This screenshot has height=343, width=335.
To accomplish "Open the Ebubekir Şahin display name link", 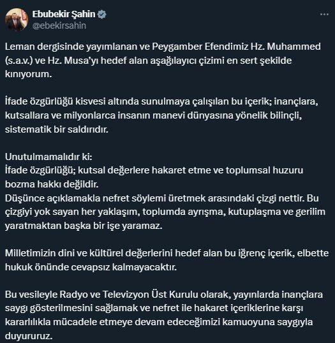I will [x=64, y=14].
